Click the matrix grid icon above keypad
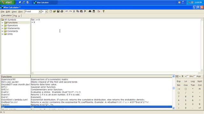Image resolution: width=204 pixels, height=114 pixels. coord(177,76)
